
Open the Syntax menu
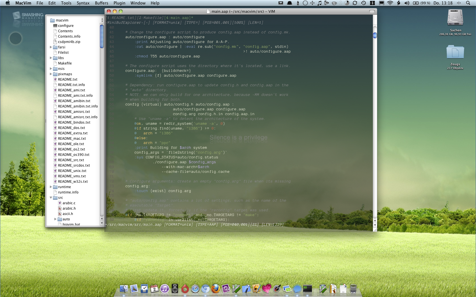point(83,3)
